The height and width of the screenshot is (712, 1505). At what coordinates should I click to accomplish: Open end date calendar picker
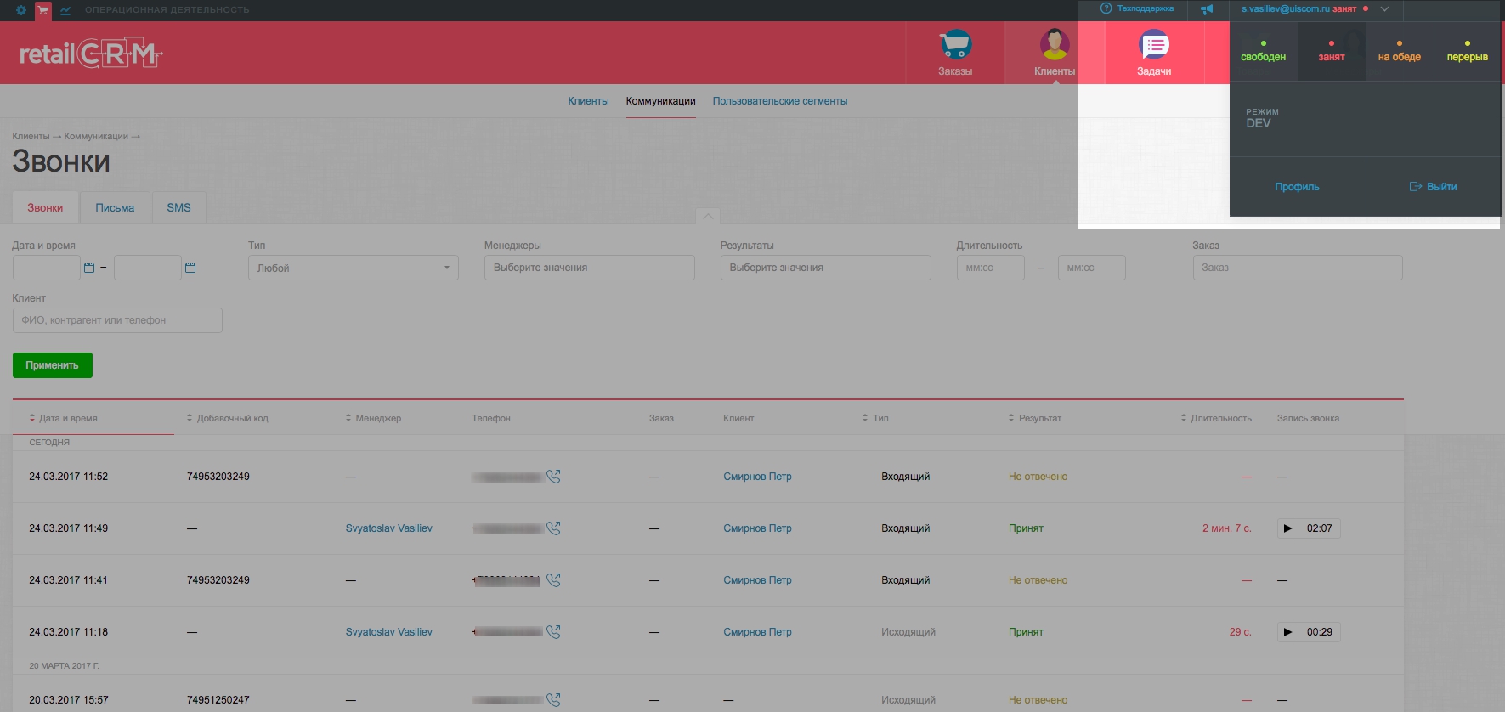click(190, 268)
